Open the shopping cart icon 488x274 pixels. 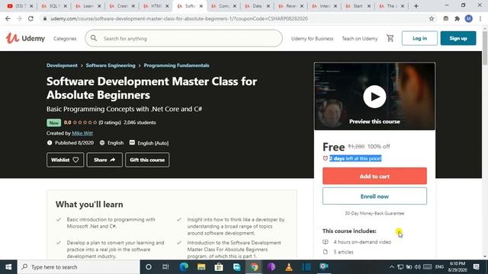click(390, 38)
